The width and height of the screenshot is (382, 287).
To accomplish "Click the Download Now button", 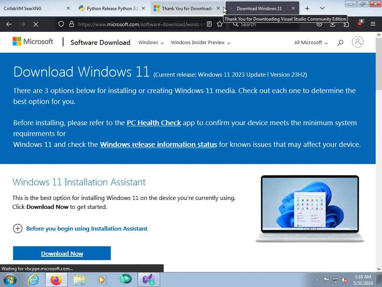I will pos(62,253).
